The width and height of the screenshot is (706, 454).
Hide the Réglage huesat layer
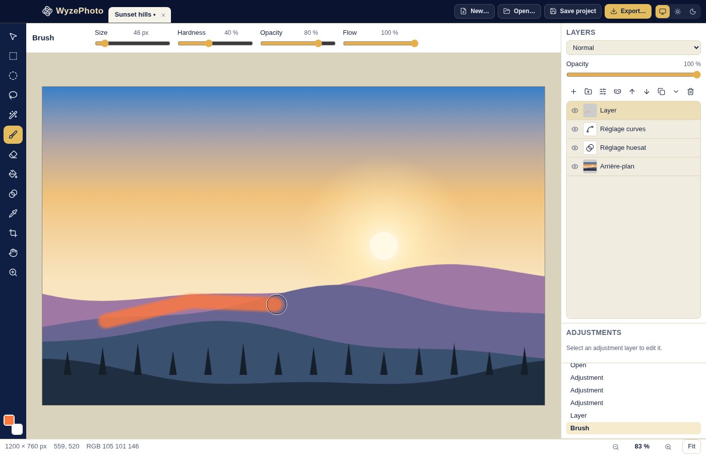click(x=575, y=148)
